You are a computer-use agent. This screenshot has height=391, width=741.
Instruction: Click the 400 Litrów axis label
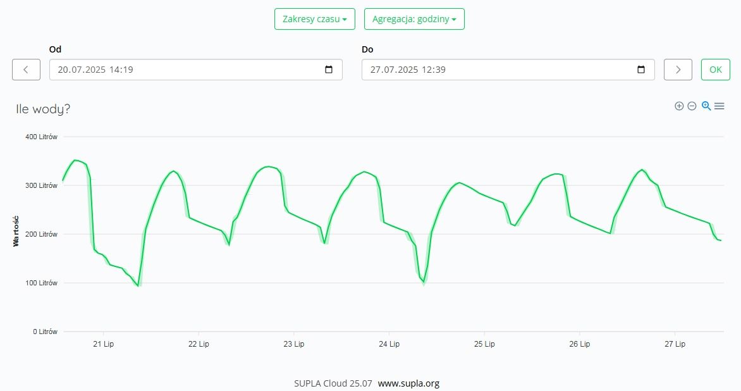(x=42, y=137)
